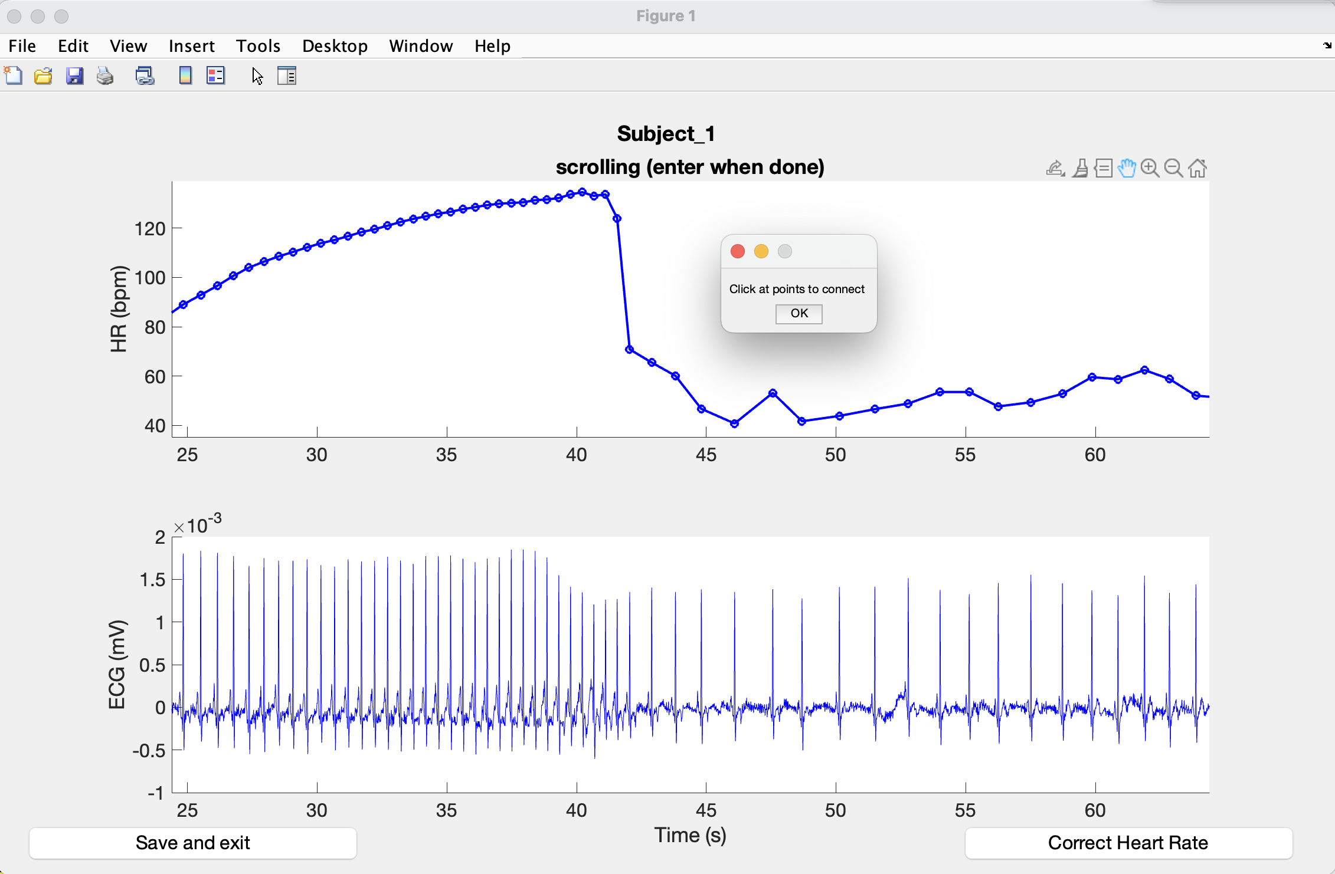The image size is (1335, 874).
Task: Click the New Figure toolbar icon
Action: coord(13,76)
